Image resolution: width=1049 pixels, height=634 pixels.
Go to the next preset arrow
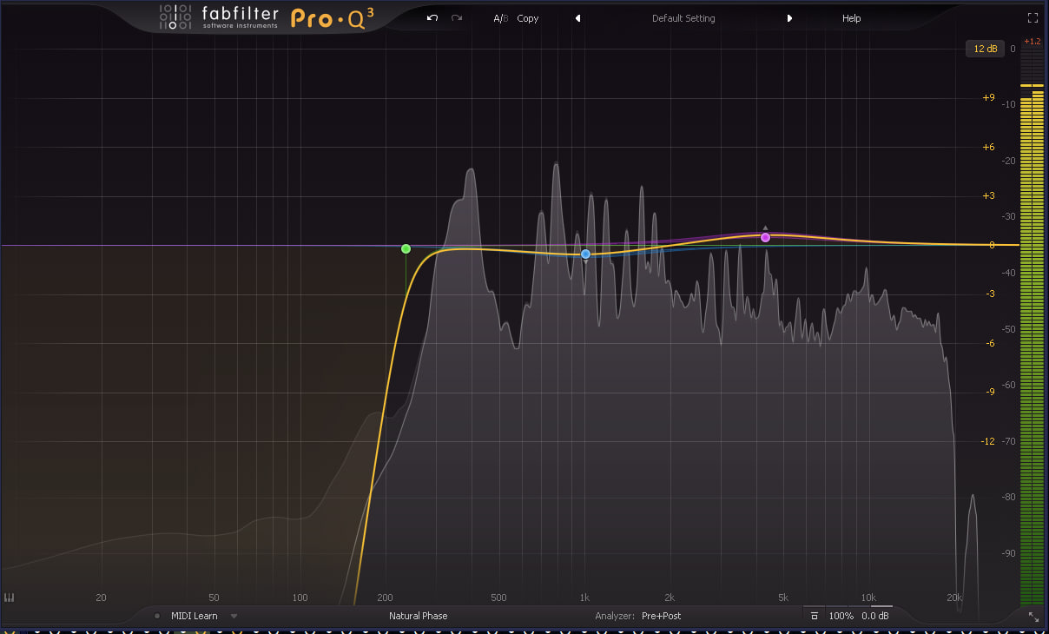[789, 18]
